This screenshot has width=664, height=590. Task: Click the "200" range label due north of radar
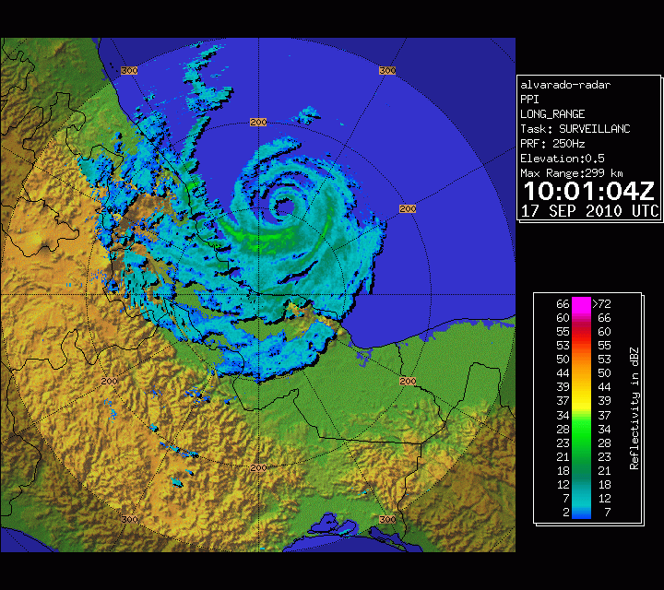click(x=258, y=123)
